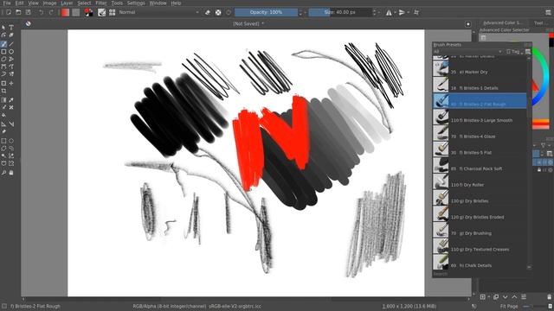Select the Freehand Brush tool
The image size is (554, 311).
coord(3,44)
